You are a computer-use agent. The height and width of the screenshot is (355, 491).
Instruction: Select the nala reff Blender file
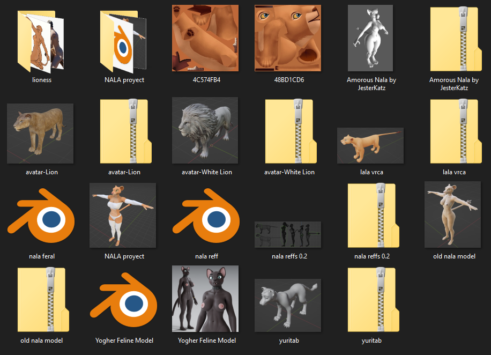click(206, 216)
